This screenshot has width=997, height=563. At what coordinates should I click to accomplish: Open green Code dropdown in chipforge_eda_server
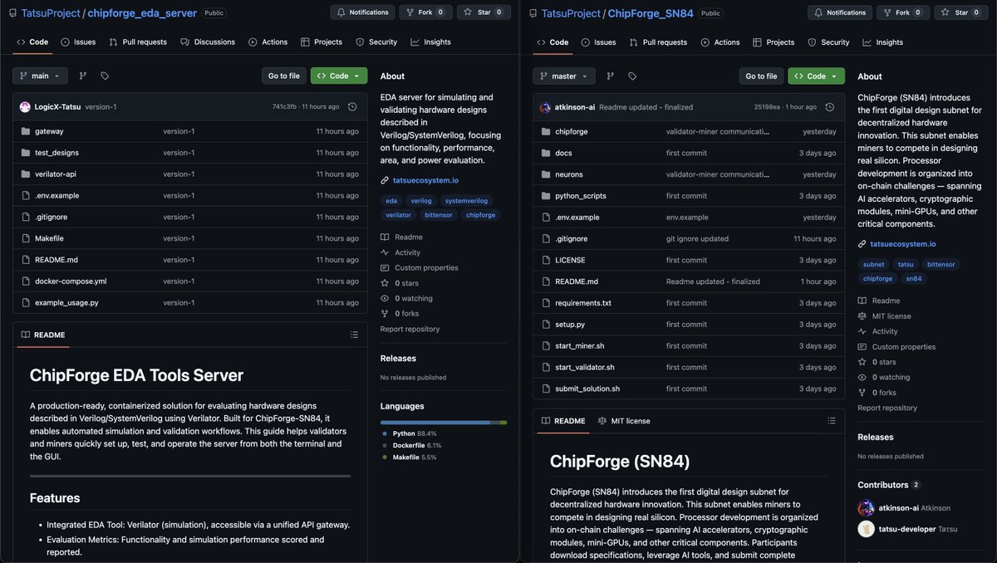point(339,76)
